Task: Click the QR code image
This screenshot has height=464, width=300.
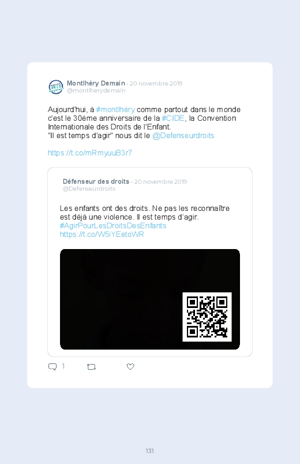Action: 207,317
